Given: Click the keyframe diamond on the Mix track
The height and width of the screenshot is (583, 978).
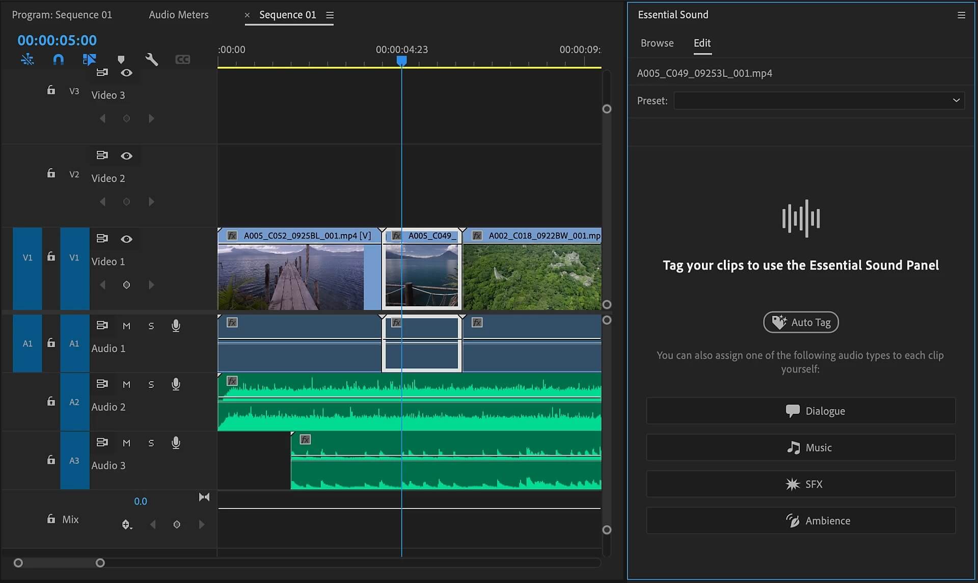Looking at the screenshot, I should pyautogui.click(x=177, y=524).
